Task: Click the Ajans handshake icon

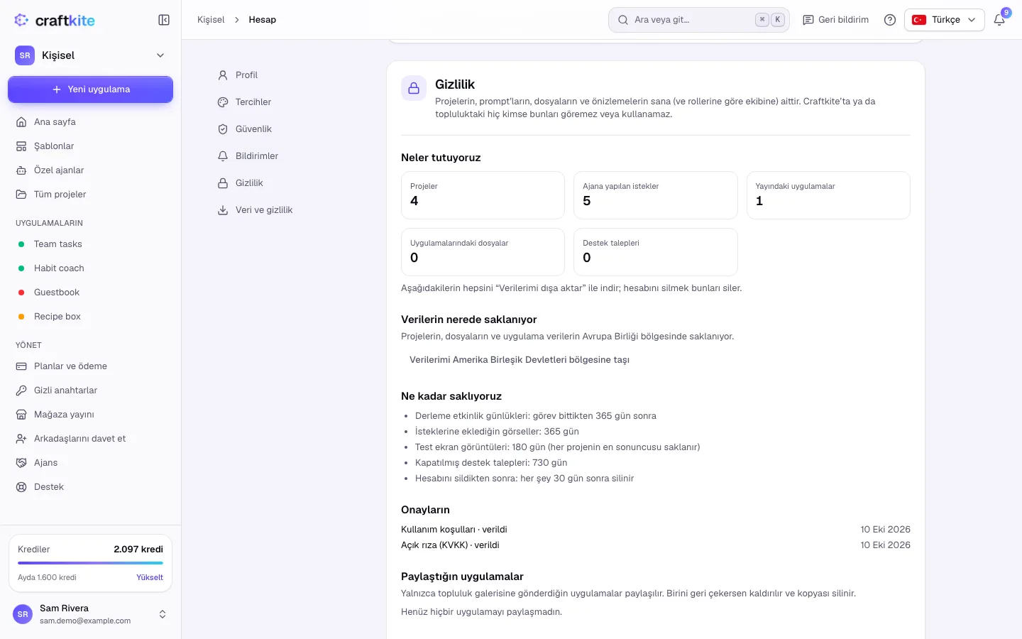Action: tap(21, 463)
